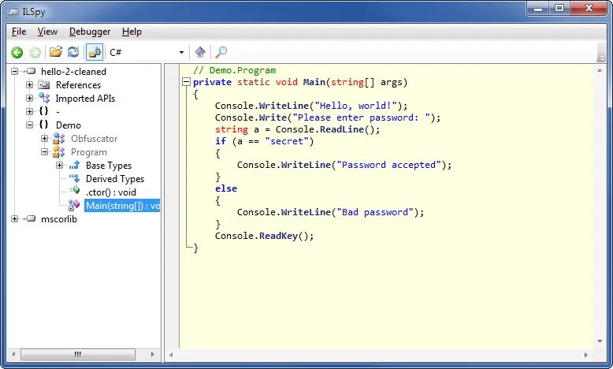Screen dimensions: 613x369
Task: Click the // Demo.Program comment
Action: pyautogui.click(x=235, y=70)
